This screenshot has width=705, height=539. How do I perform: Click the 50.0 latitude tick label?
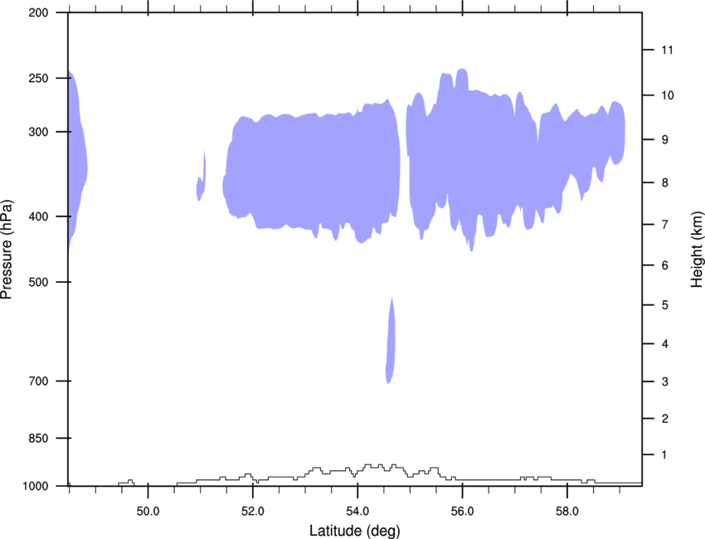click(148, 512)
